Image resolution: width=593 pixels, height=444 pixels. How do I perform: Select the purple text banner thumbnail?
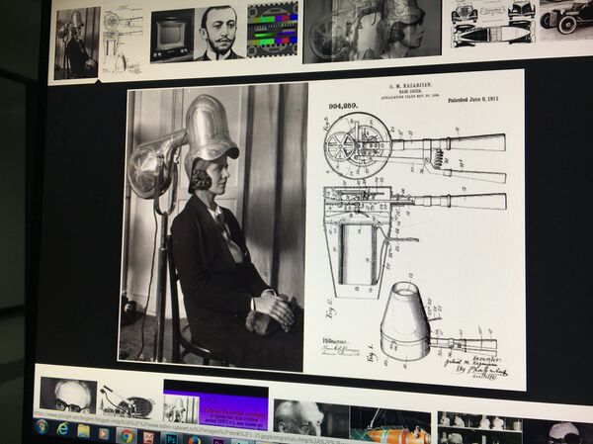(215, 405)
